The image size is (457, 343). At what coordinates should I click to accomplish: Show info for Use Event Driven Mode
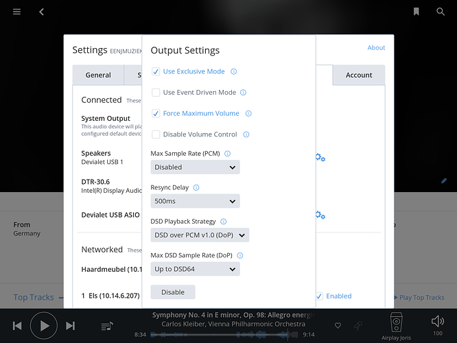click(243, 93)
